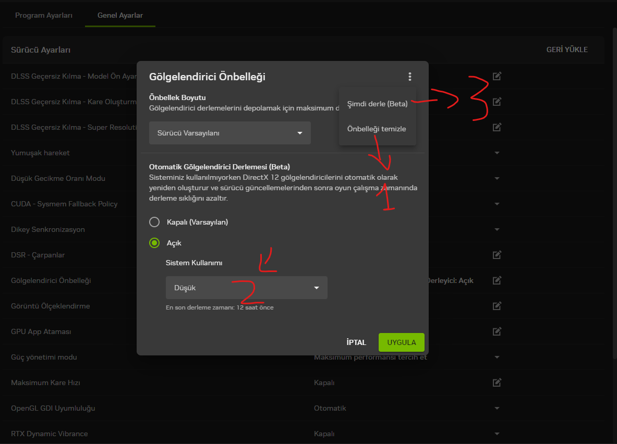The width and height of the screenshot is (617, 444).
Task: Click the Kapalı value of Maksimum Kare Hızı
Action: [x=324, y=383]
